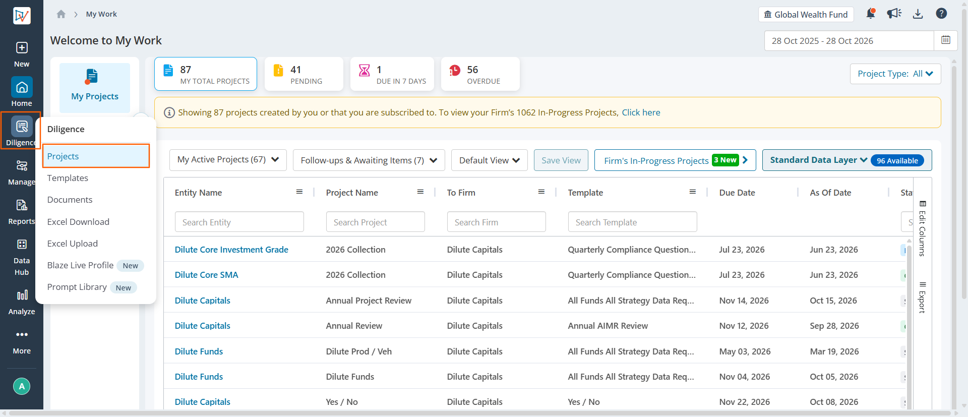Image resolution: width=968 pixels, height=417 pixels.
Task: Open the Analyze sidebar section
Action: tap(22, 302)
